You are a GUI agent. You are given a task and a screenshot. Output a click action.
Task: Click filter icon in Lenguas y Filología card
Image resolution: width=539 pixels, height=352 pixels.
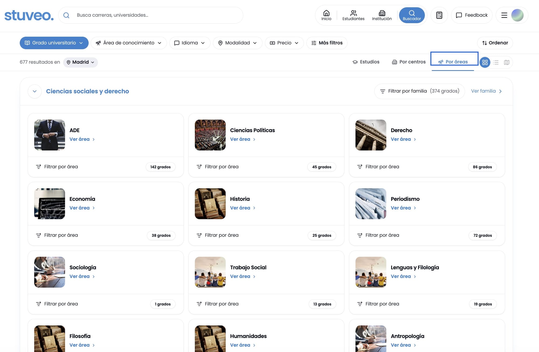pyautogui.click(x=360, y=304)
